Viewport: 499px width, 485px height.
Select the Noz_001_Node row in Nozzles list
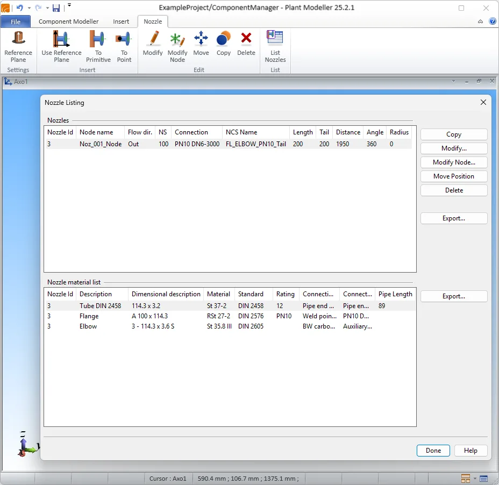coord(101,144)
